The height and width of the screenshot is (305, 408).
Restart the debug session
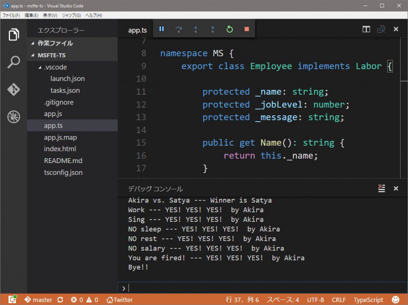tap(229, 29)
